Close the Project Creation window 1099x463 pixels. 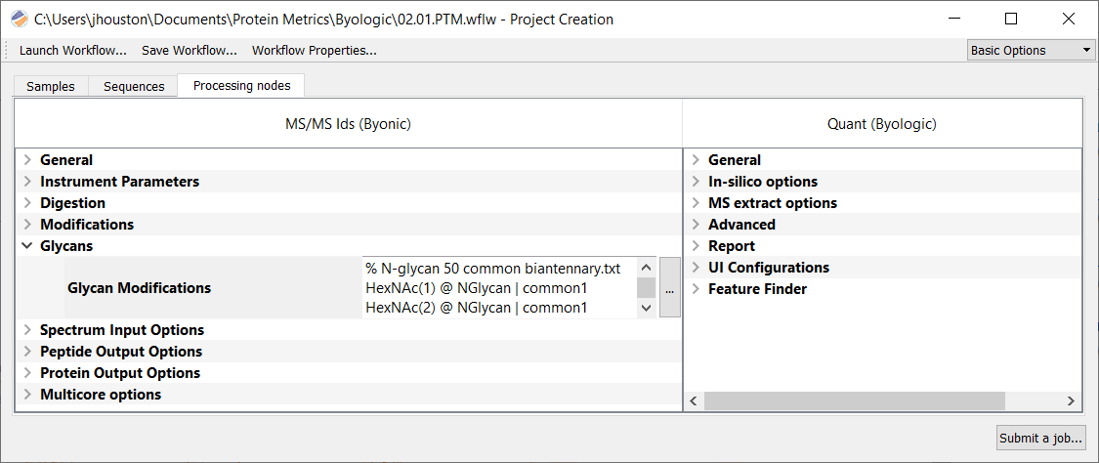[1068, 19]
